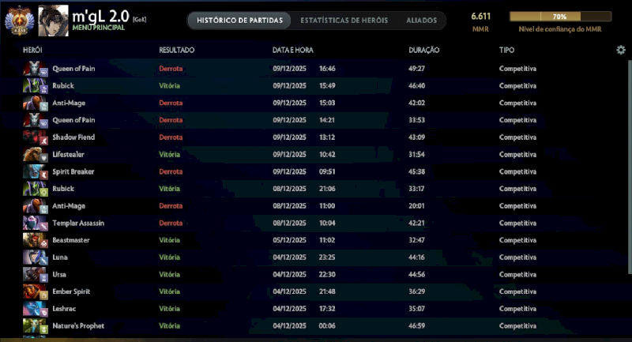Image resolution: width=632 pixels, height=342 pixels.
Task: Select the Ursa hero name
Action: coord(59,275)
